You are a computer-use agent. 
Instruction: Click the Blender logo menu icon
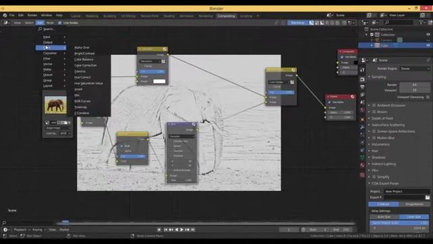point(5,15)
